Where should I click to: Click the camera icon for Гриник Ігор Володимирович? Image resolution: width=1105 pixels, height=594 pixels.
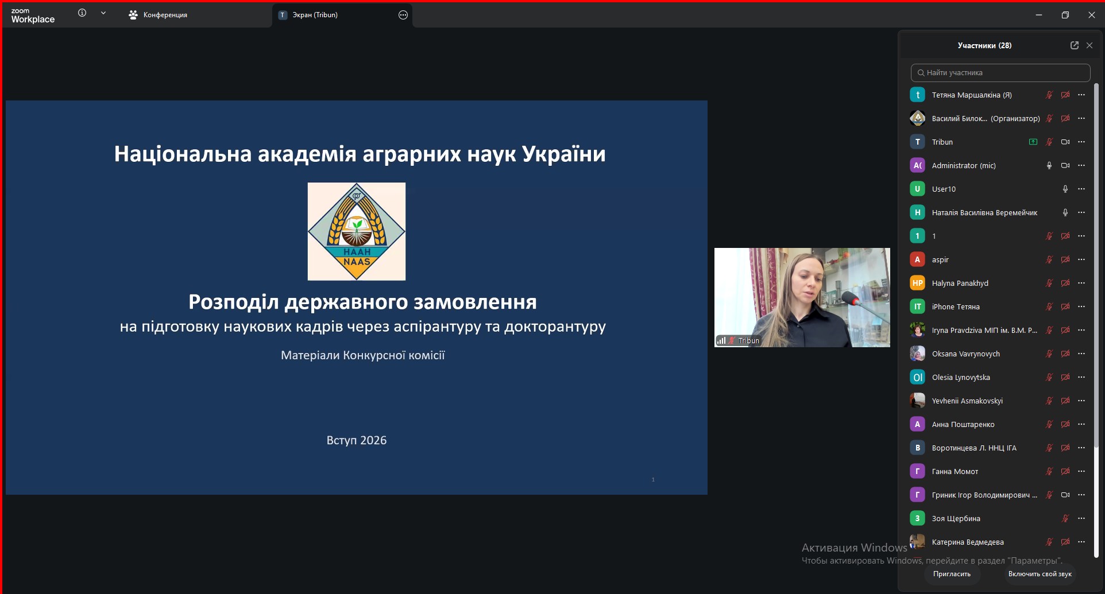point(1065,495)
